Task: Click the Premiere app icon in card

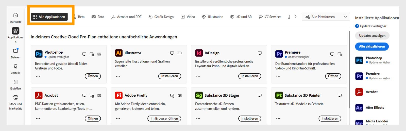Action: click(x=279, y=54)
